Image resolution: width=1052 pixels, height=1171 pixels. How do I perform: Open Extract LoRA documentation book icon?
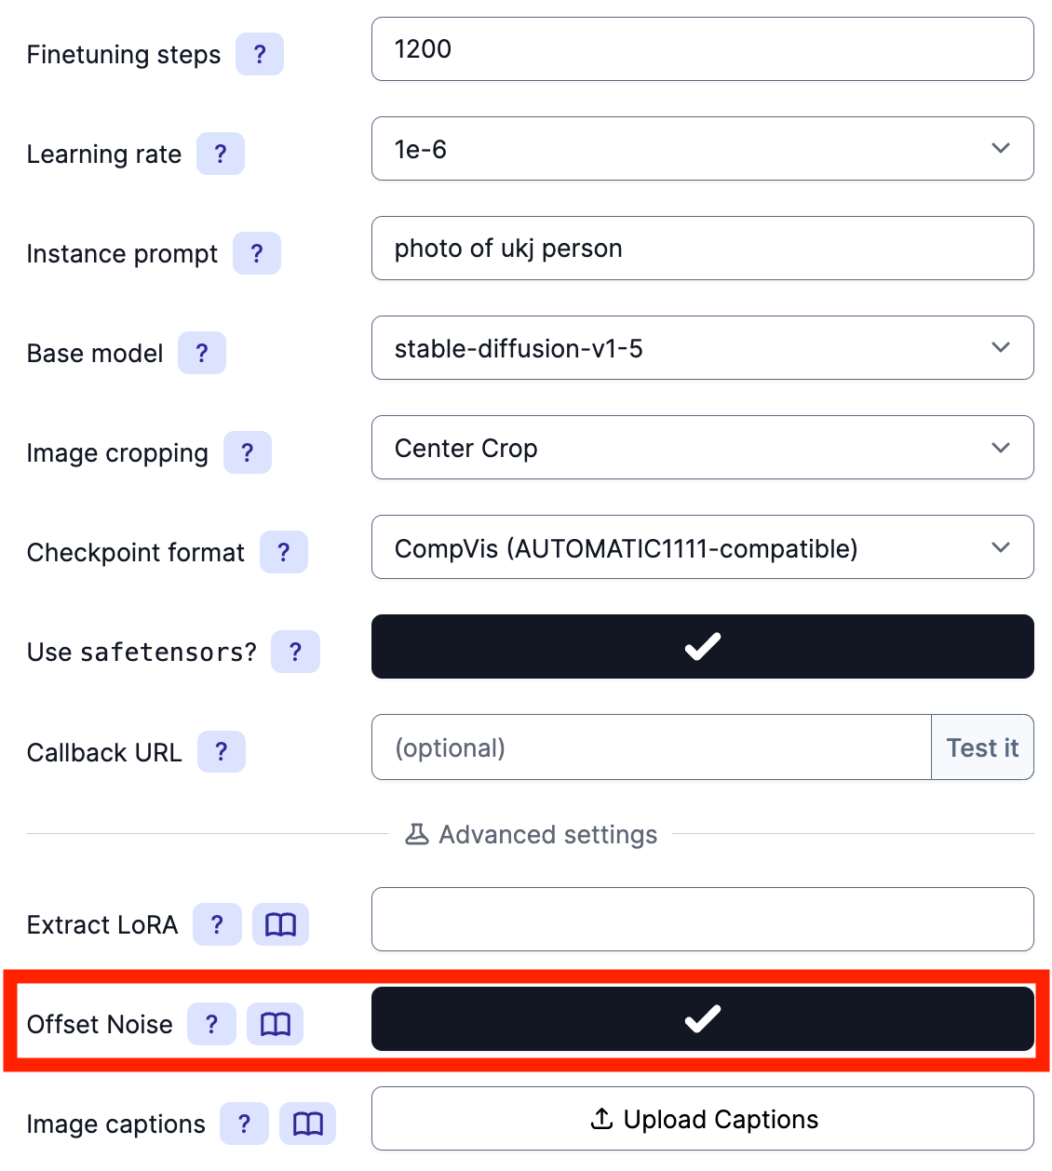click(x=280, y=924)
